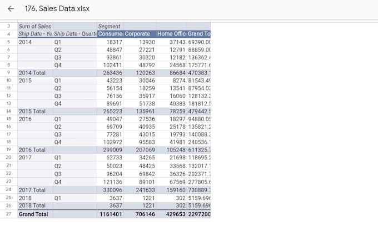378x226 pixels.
Task: Select row number 3 header
Action: pyautogui.click(x=9, y=26)
